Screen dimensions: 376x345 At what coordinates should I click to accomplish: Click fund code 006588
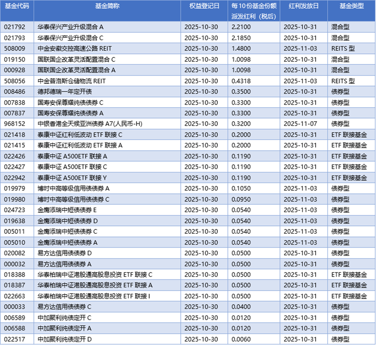click(15, 328)
